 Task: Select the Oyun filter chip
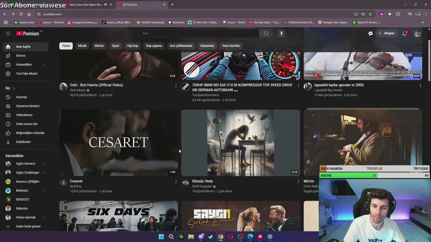pyautogui.click(x=115, y=46)
